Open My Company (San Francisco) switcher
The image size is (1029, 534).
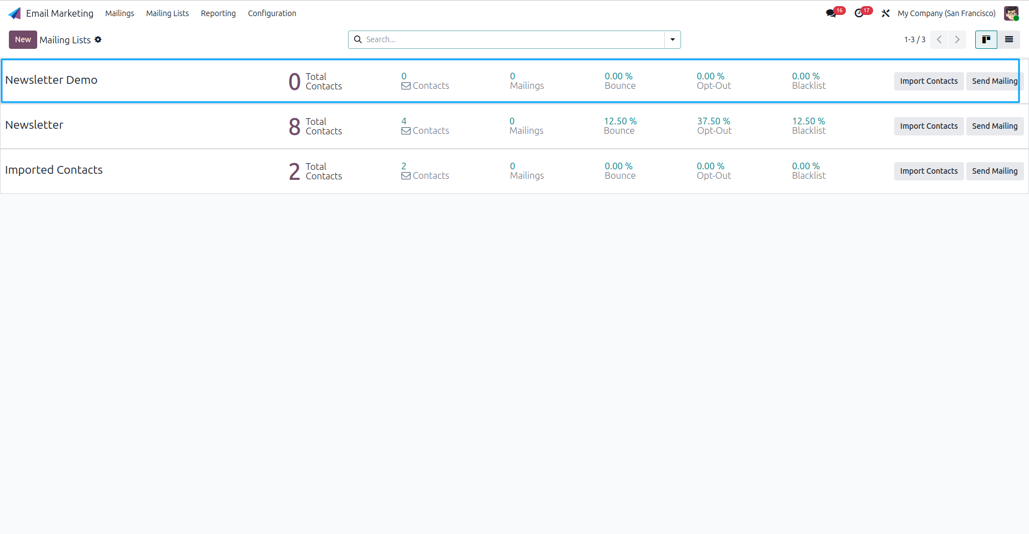[x=947, y=13]
